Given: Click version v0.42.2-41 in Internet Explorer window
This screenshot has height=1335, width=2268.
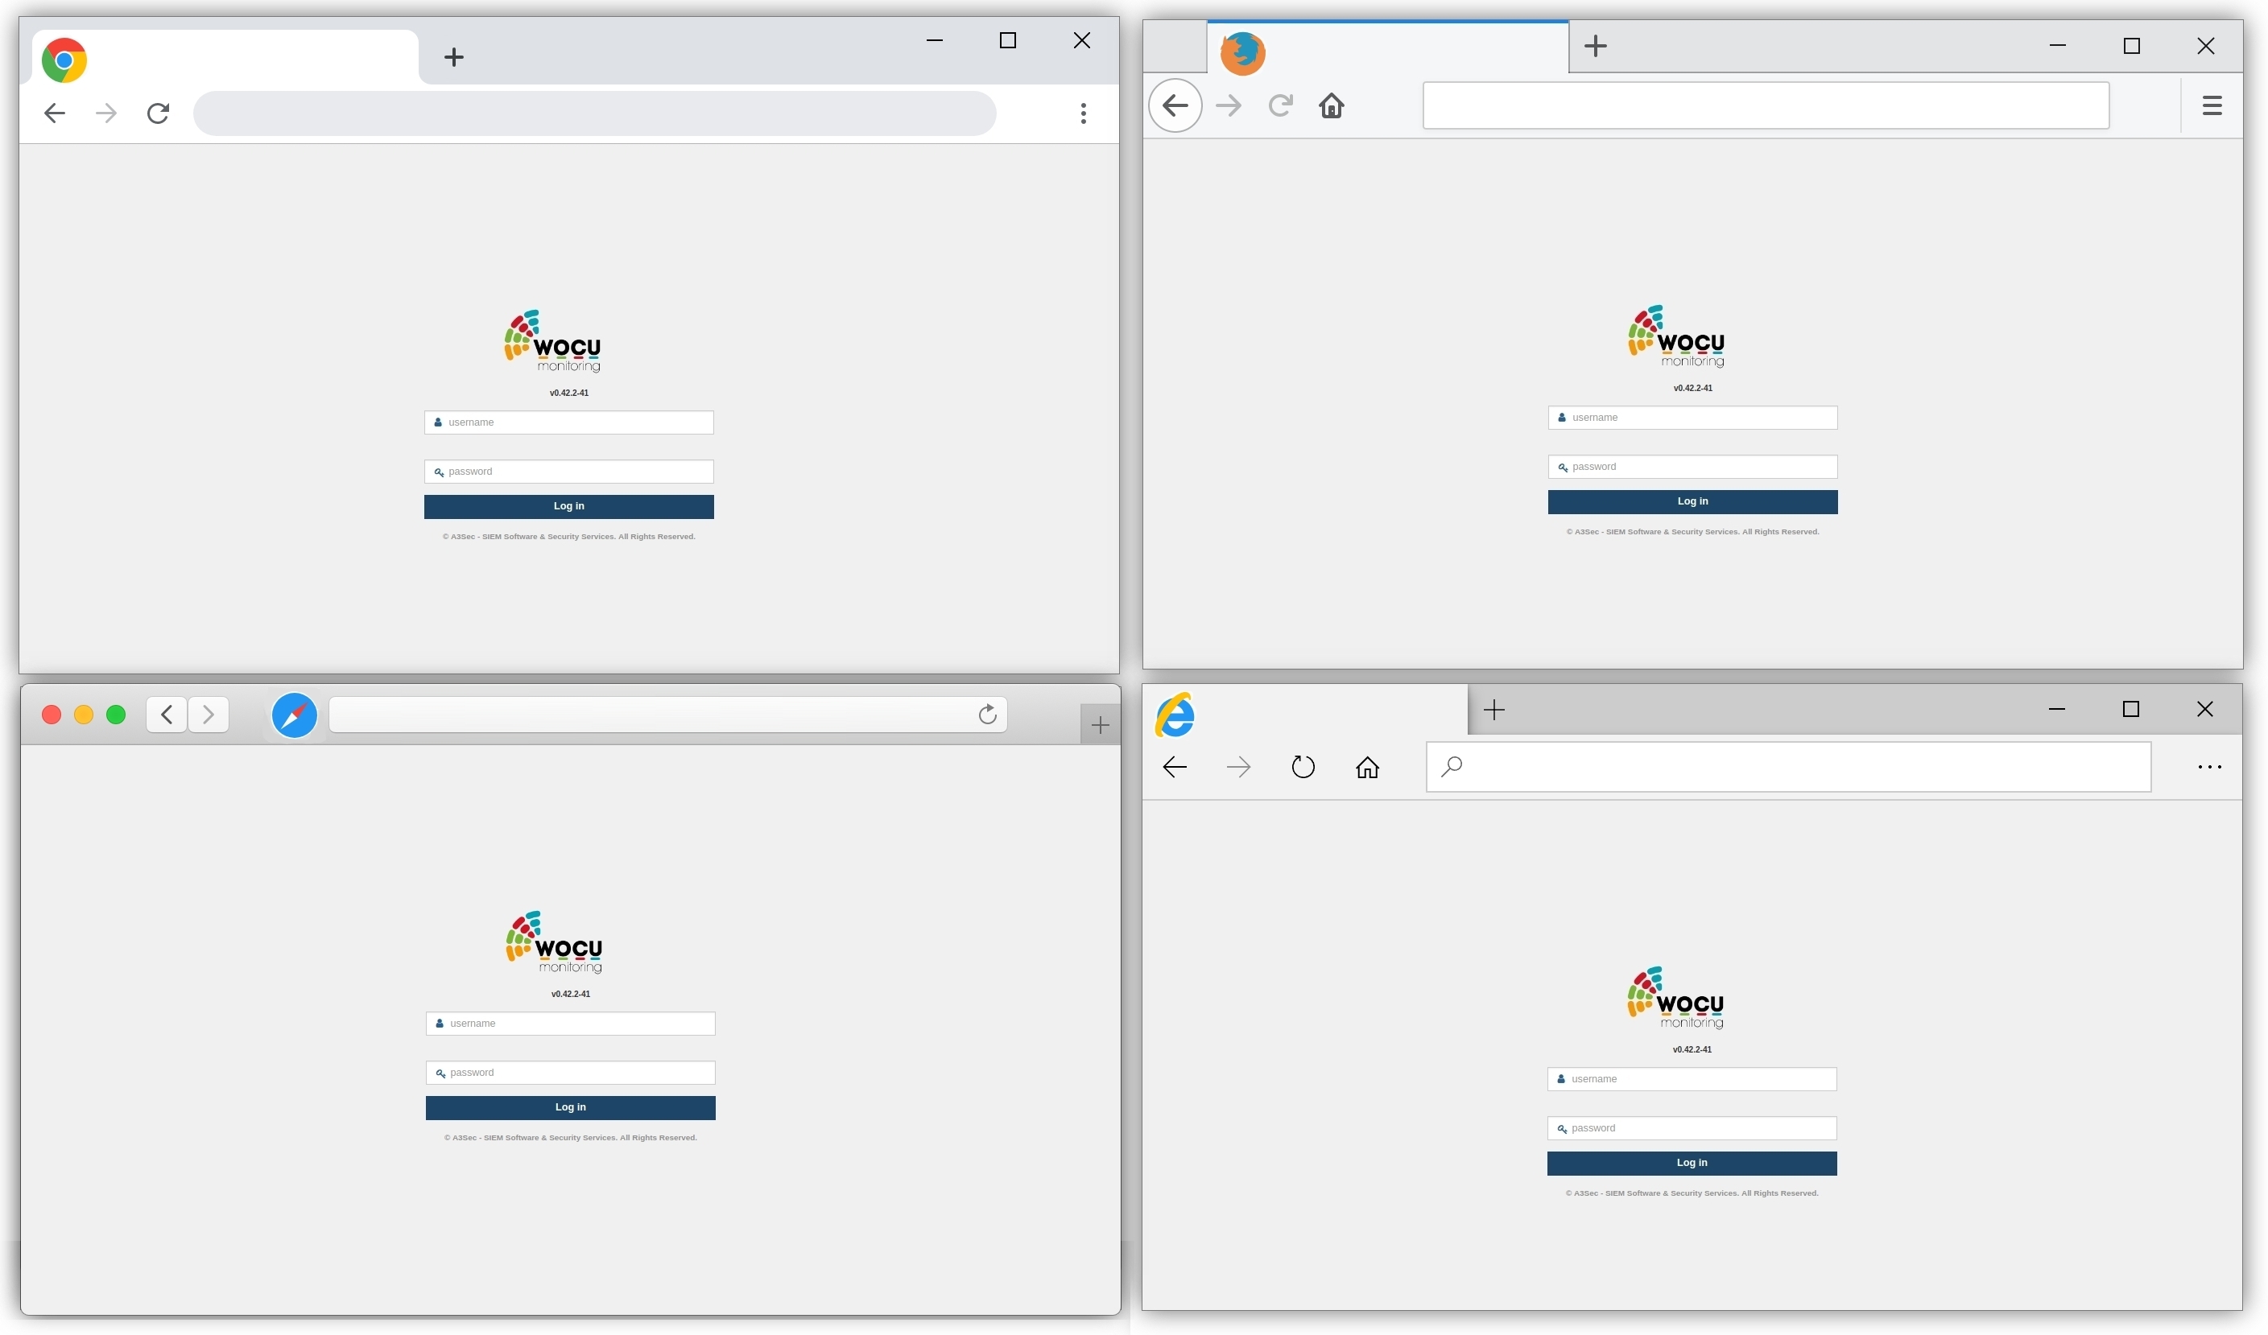Looking at the screenshot, I should point(1692,1051).
